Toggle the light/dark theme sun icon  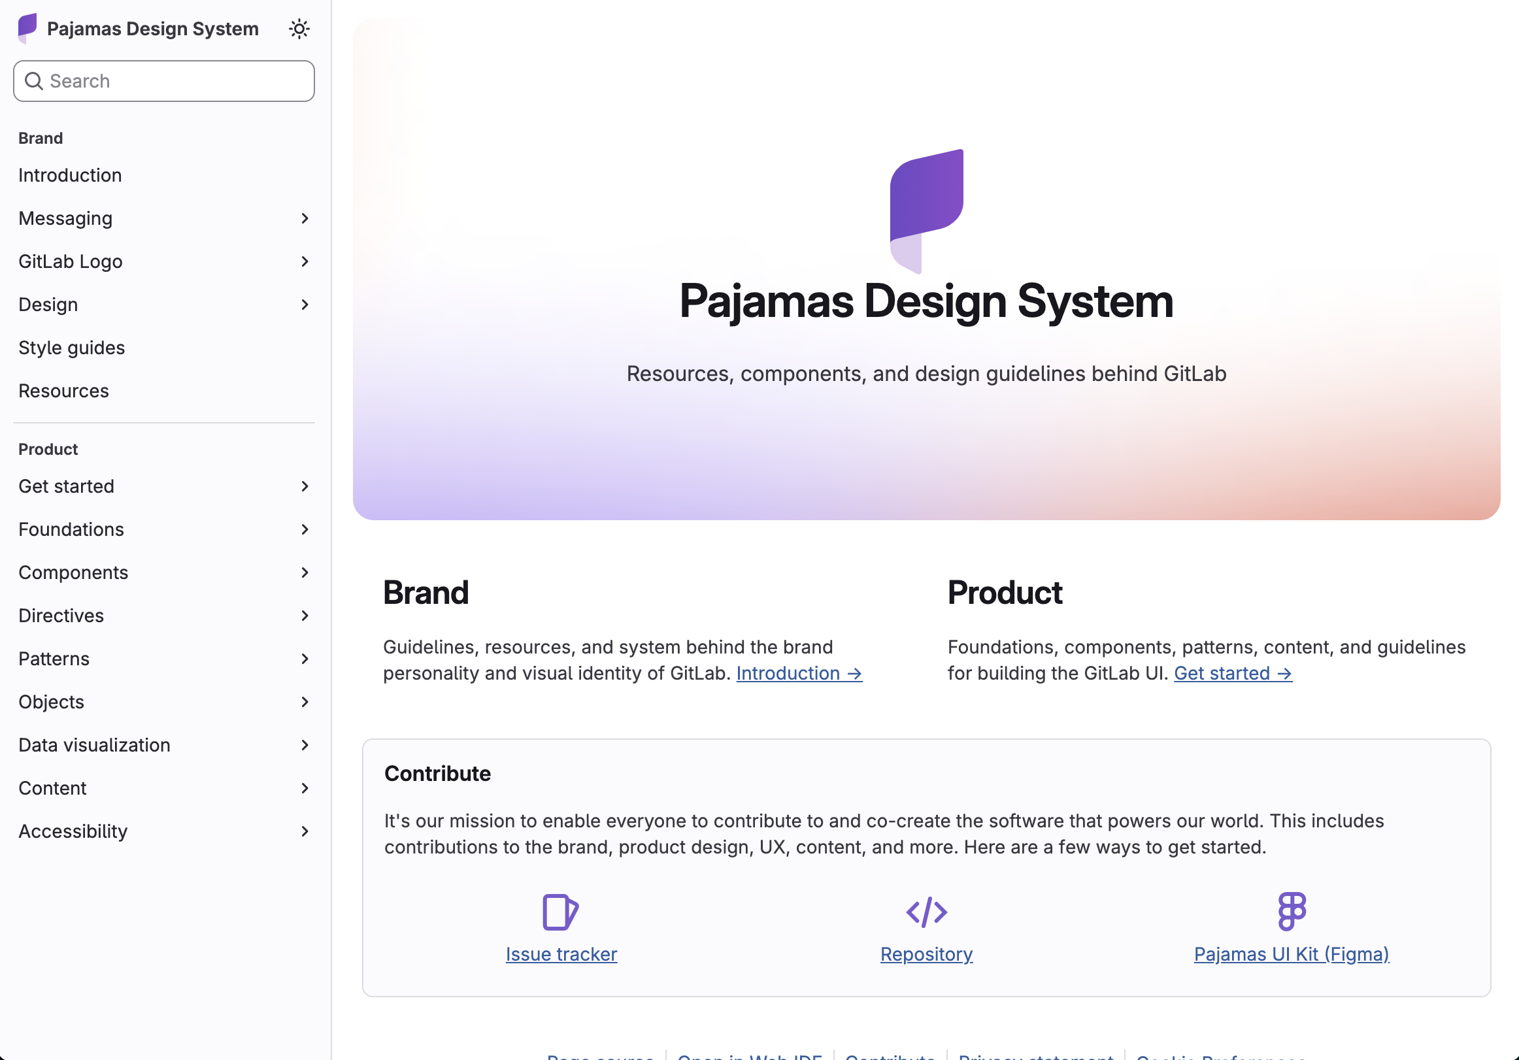pyautogui.click(x=299, y=29)
